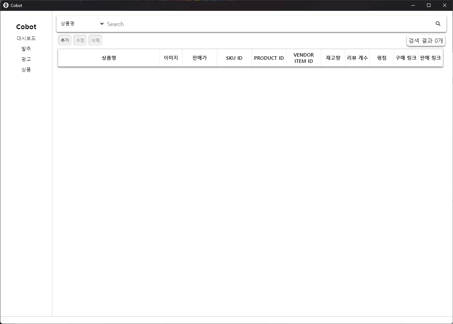The image size is (453, 324).
Task: Click the 수정 button
Action: tap(80, 40)
